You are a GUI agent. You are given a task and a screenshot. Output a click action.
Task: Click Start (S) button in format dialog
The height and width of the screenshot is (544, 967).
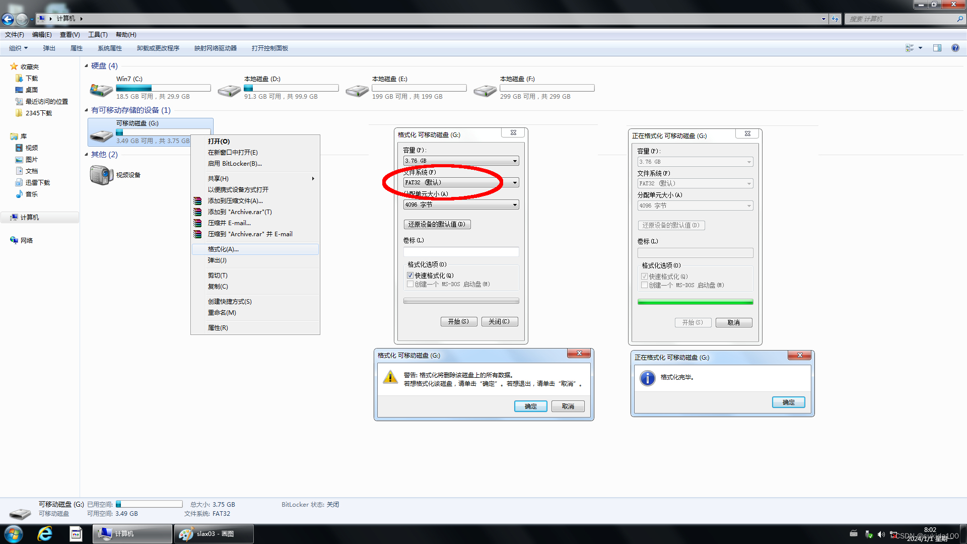coord(458,321)
